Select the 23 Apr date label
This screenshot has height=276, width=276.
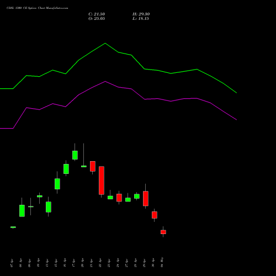[x=109, y=263]
